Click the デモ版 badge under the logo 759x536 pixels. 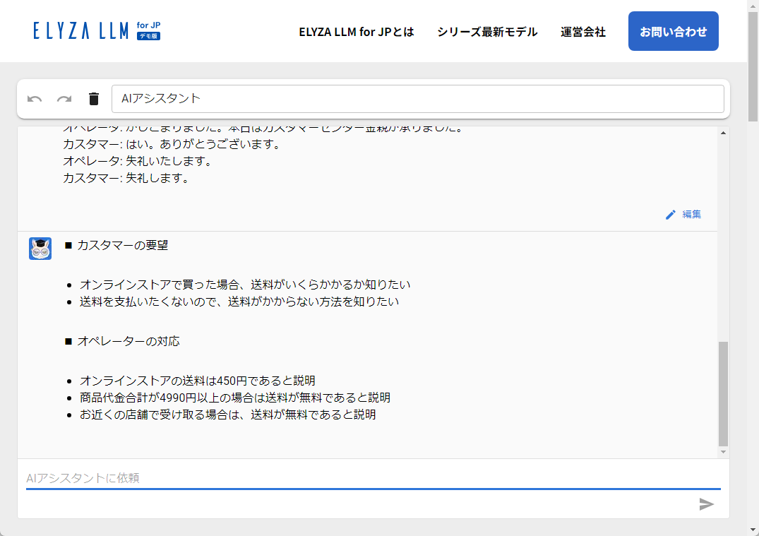pos(149,36)
